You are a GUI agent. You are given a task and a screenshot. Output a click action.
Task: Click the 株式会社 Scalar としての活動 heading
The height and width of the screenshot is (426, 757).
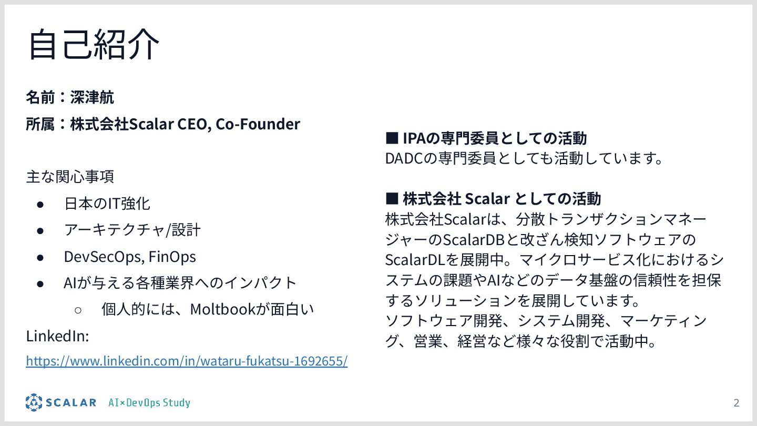tap(493, 198)
